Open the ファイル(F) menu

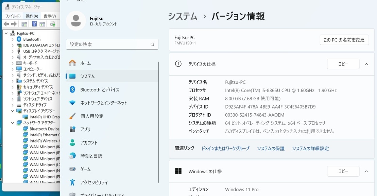coord(13,16)
